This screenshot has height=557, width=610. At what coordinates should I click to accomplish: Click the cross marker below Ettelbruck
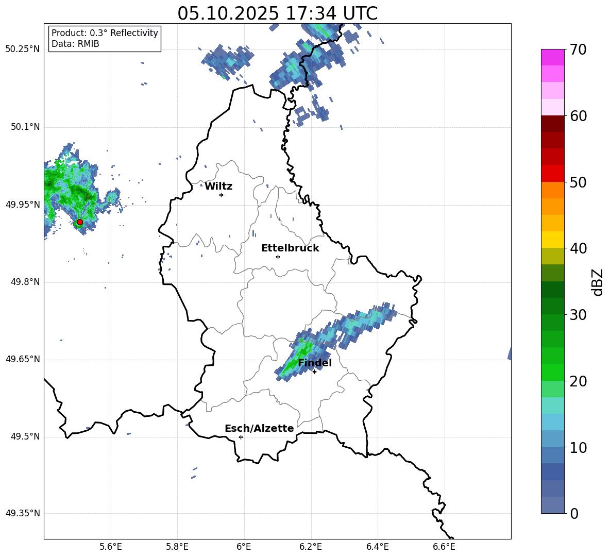[x=278, y=257]
